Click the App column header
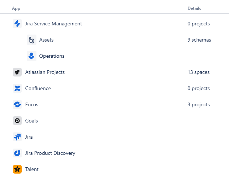The image size is (229, 178). (x=16, y=8)
